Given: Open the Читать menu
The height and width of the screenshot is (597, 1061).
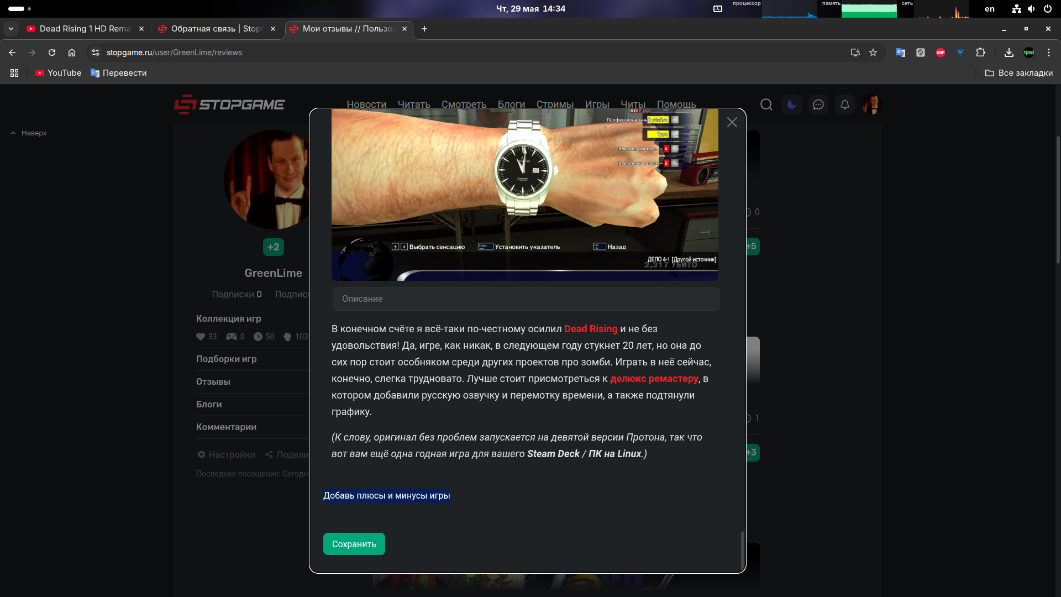Looking at the screenshot, I should 414,104.
